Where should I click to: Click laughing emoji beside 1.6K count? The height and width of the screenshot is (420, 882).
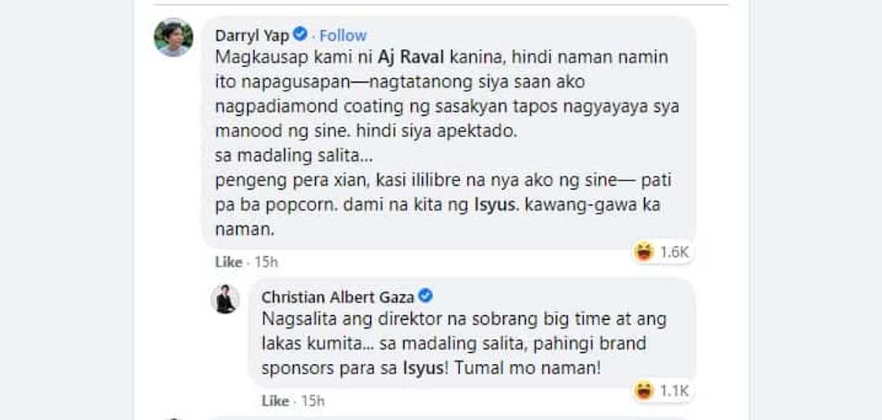pyautogui.click(x=644, y=252)
